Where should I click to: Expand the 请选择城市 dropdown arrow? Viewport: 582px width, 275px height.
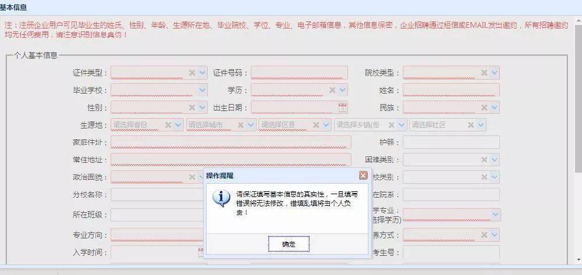[x=251, y=125]
